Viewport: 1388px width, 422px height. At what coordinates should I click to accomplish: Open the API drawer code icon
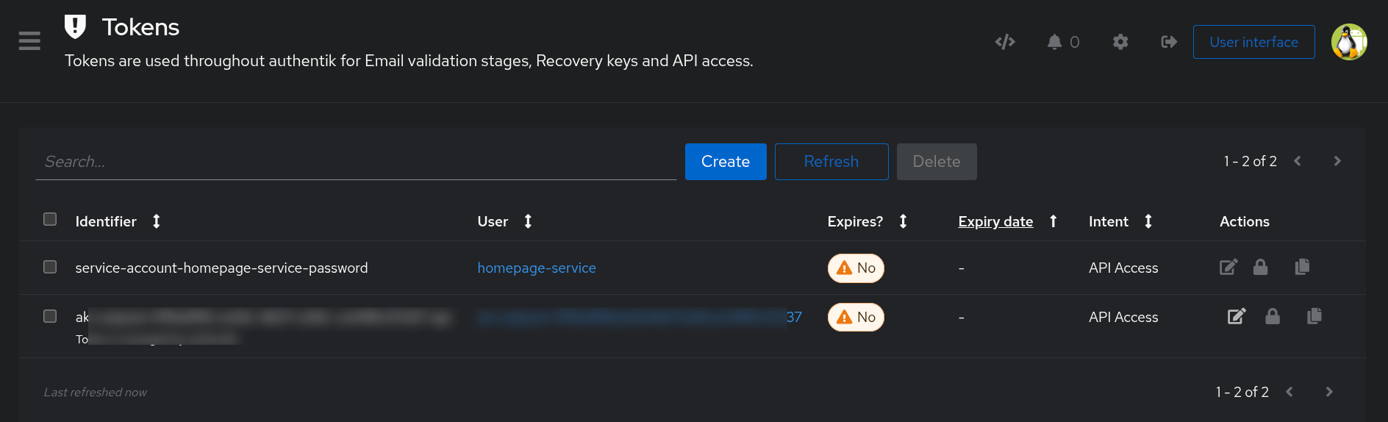coord(1004,42)
